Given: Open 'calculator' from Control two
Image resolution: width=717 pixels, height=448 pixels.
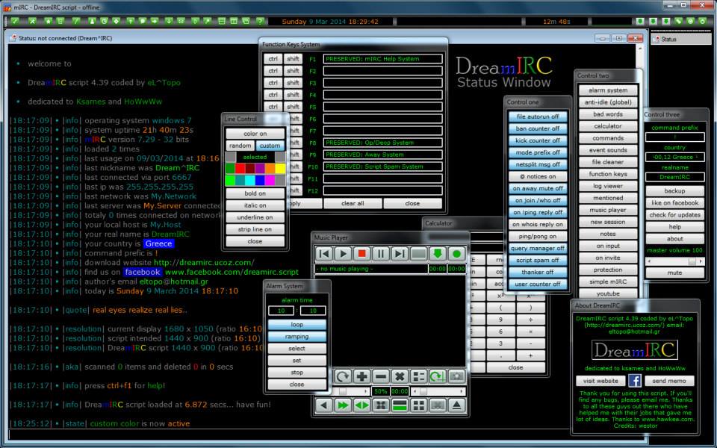Looking at the screenshot, I should point(608,126).
